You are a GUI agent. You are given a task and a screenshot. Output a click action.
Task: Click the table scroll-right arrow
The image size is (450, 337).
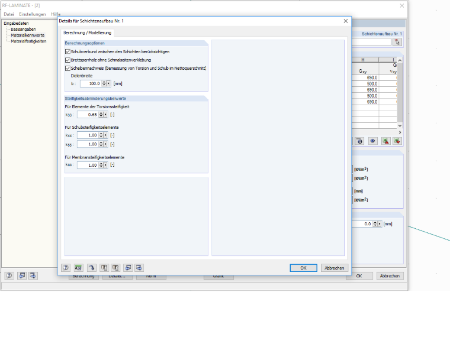[x=400, y=132]
